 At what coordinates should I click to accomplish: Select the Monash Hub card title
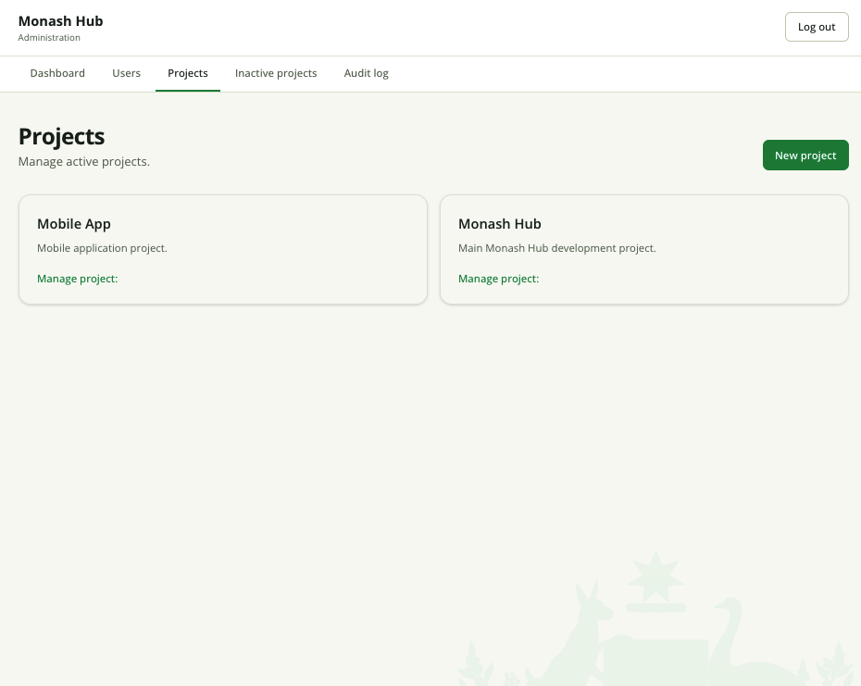500,224
